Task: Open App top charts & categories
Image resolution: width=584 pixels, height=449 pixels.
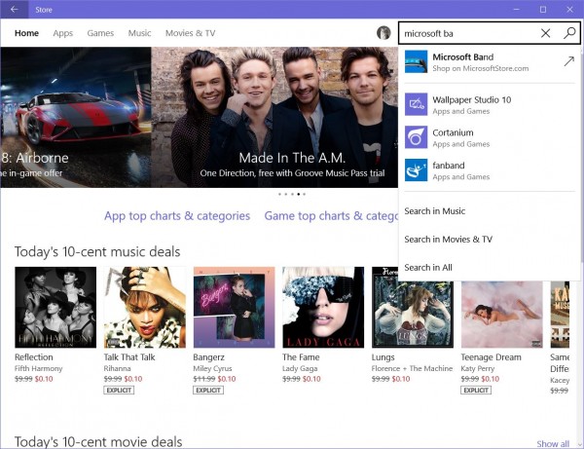Action: click(x=176, y=215)
